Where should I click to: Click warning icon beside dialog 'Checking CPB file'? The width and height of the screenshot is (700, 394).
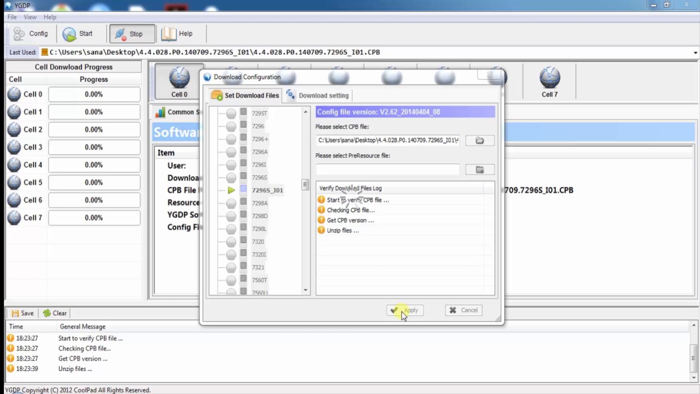pos(321,210)
